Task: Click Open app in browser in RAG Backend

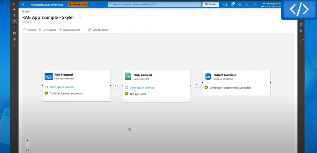Action: [x=142, y=88]
